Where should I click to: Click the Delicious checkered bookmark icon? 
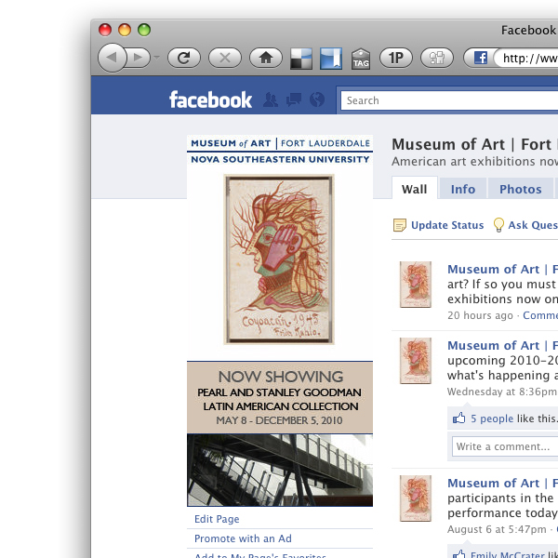click(x=301, y=59)
